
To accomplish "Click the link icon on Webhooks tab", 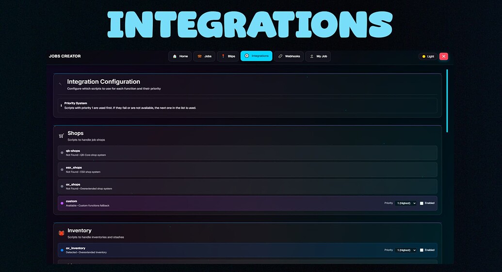I will (280, 56).
